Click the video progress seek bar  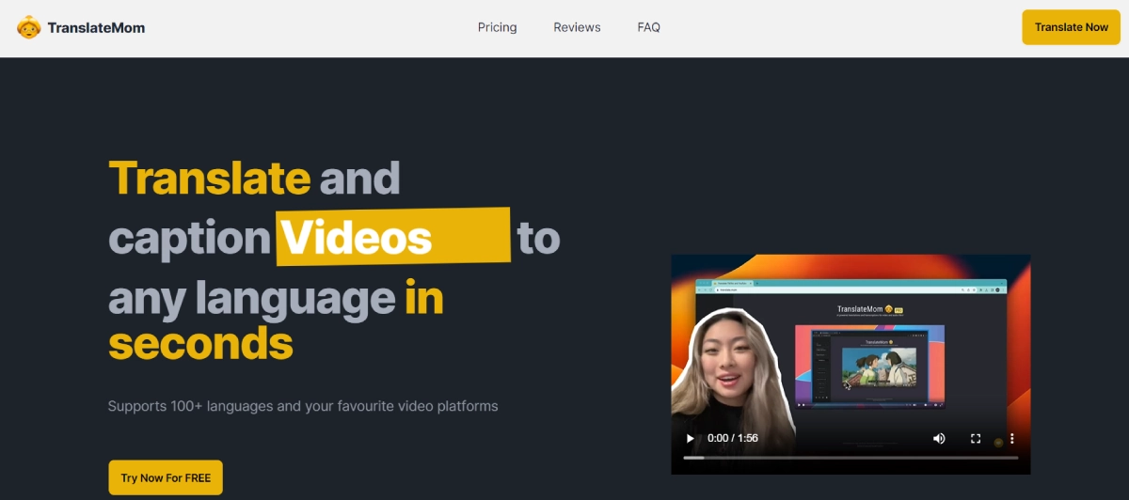[x=851, y=458]
